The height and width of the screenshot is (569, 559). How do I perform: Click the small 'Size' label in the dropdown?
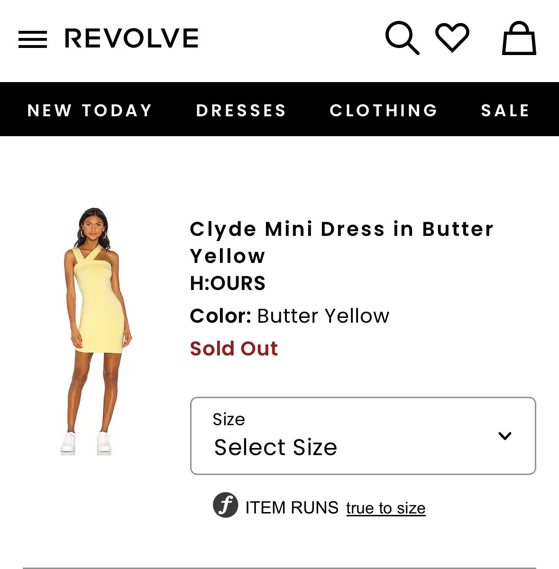(x=229, y=420)
